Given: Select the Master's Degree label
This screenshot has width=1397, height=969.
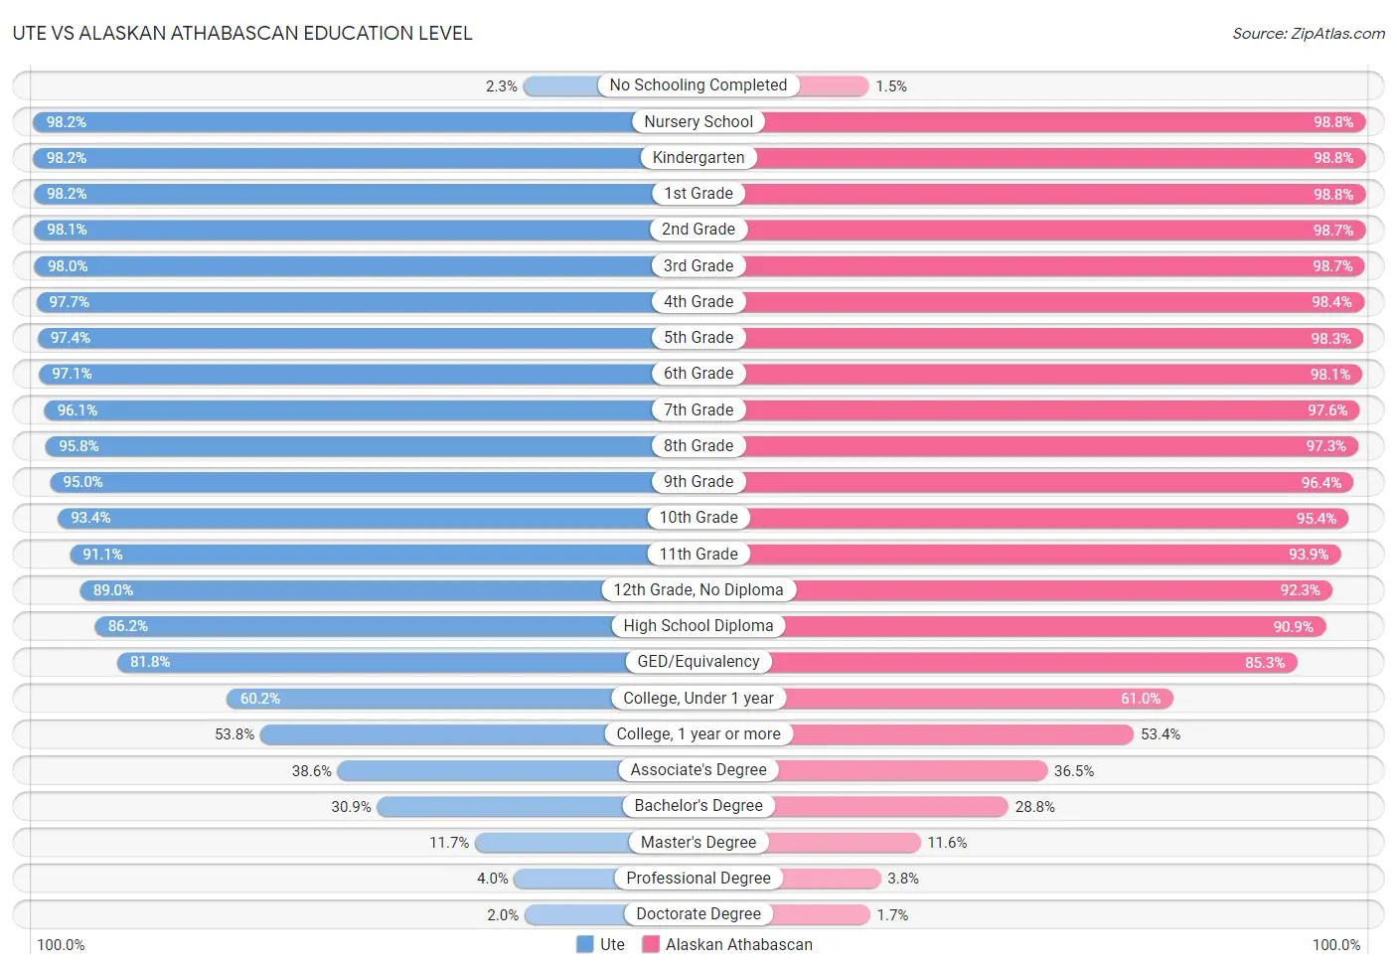Looking at the screenshot, I should click(x=698, y=842).
